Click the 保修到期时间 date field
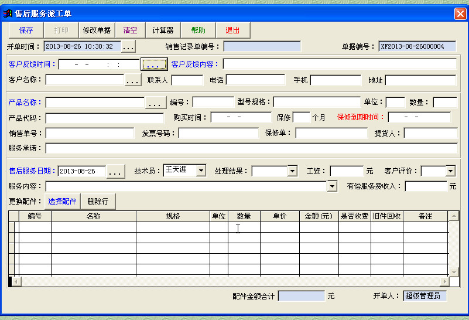The width and height of the screenshot is (469, 320). (419, 117)
